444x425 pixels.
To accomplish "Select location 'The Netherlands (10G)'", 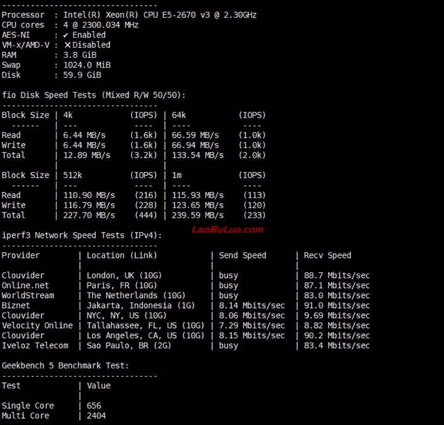I will [x=136, y=296].
